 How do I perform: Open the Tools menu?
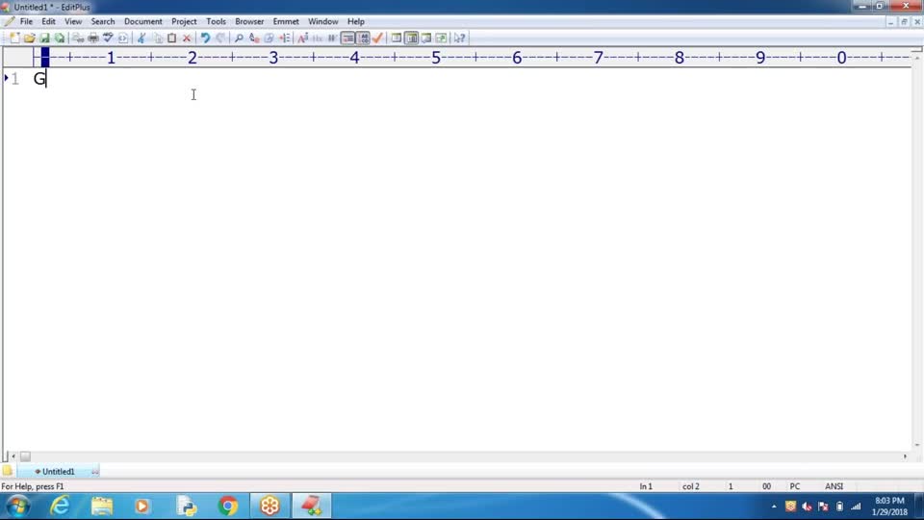click(x=216, y=22)
